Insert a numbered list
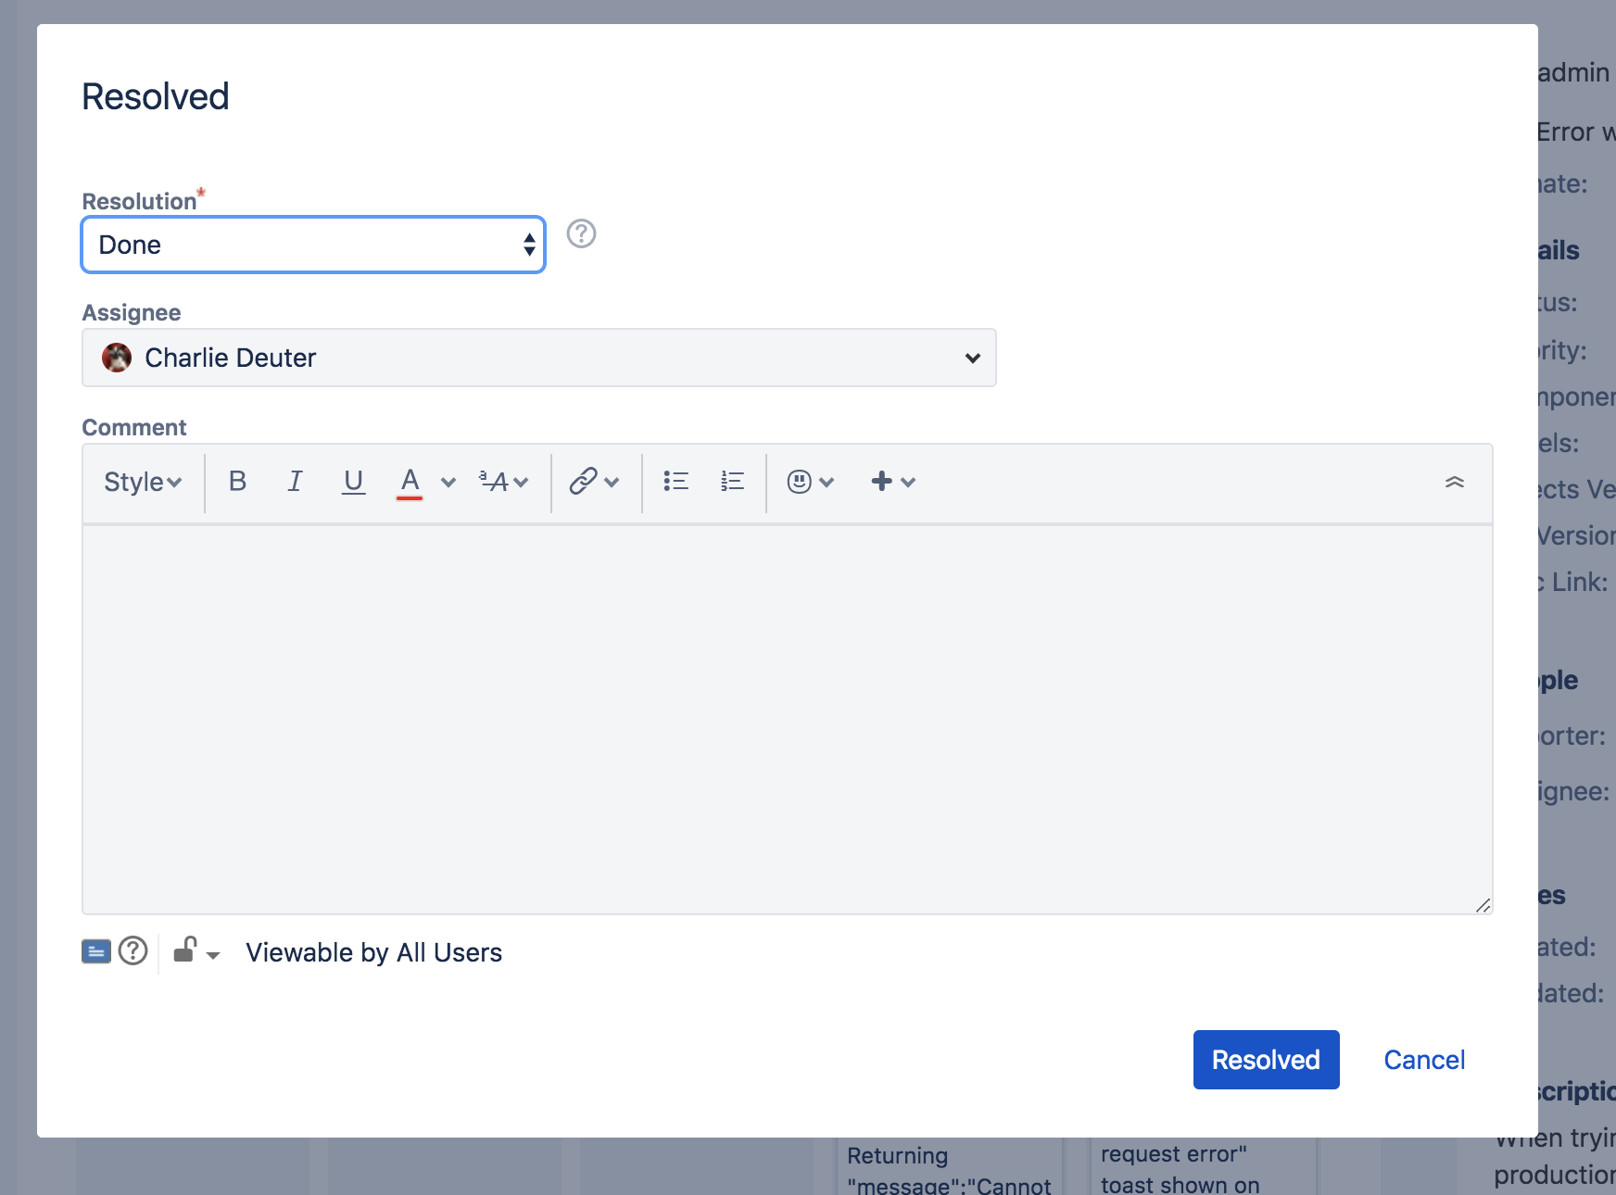This screenshot has width=1616, height=1195. pyautogui.click(x=732, y=482)
